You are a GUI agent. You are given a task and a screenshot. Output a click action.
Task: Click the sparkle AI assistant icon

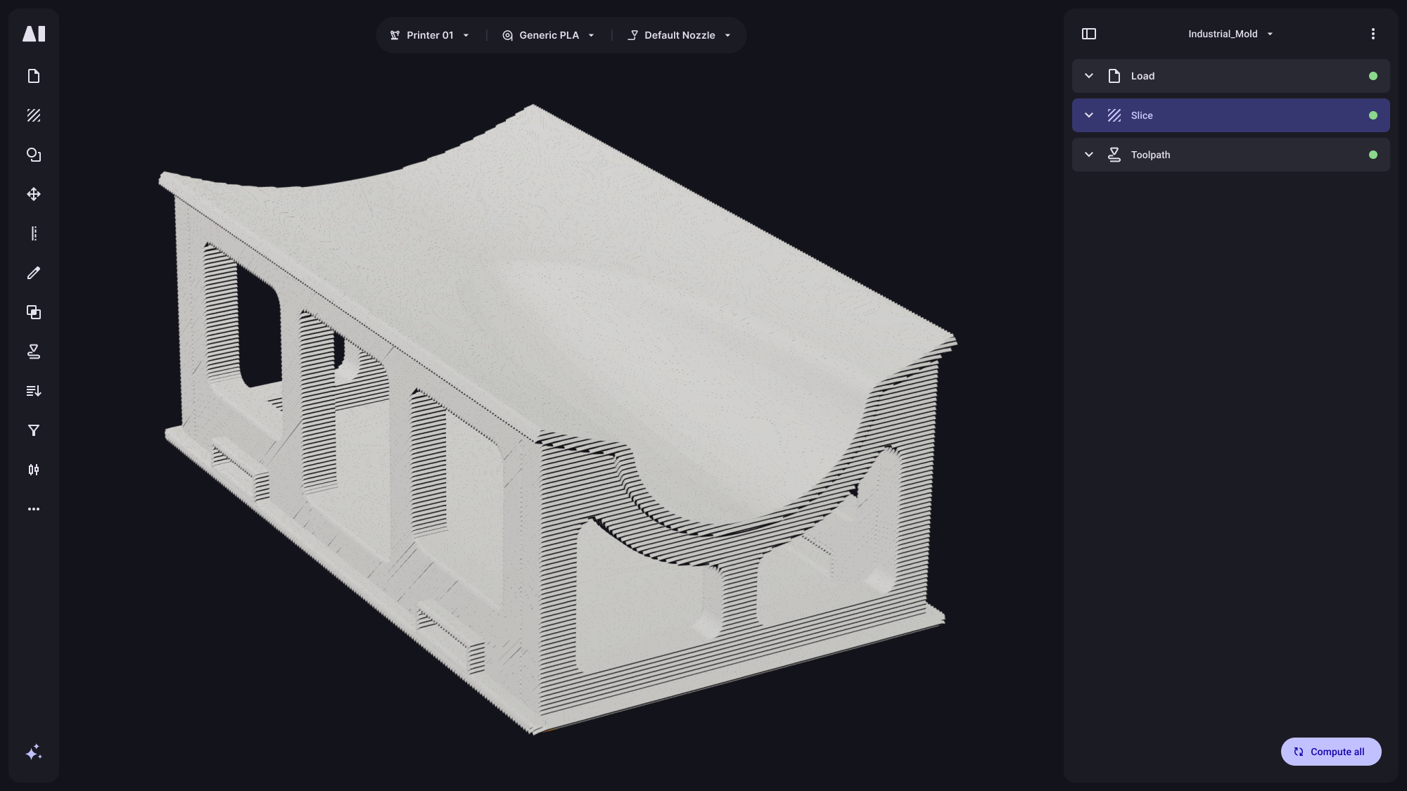click(x=34, y=752)
